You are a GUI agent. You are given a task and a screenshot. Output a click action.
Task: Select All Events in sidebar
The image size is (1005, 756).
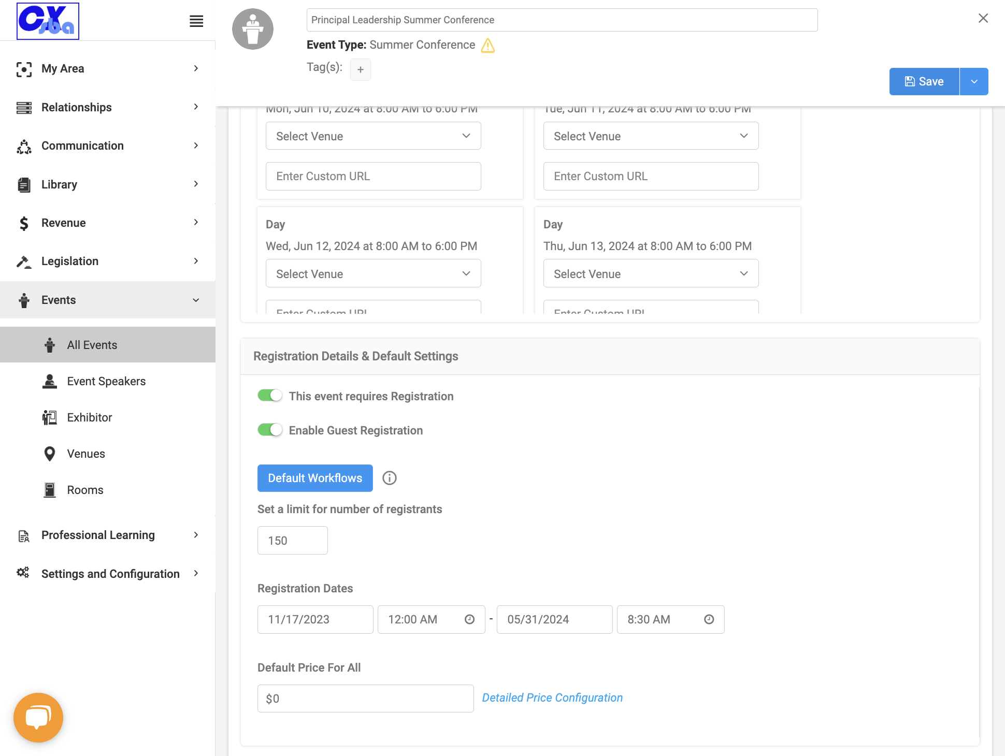[108, 345]
